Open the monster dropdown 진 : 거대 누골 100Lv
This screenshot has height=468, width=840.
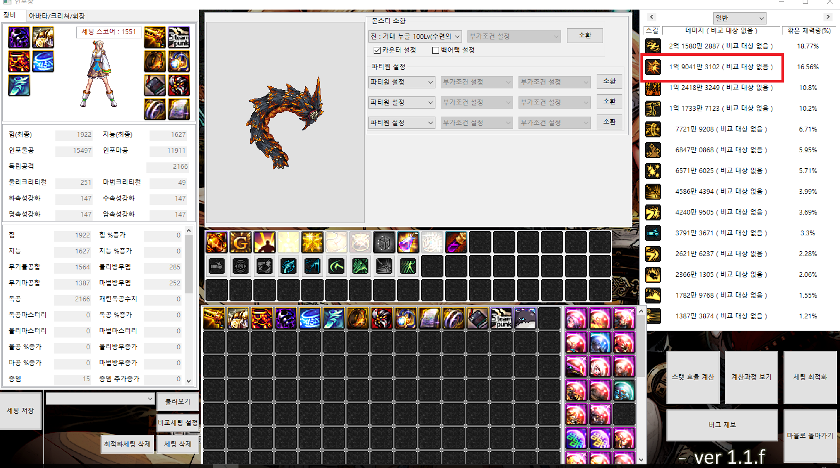pyautogui.click(x=415, y=36)
